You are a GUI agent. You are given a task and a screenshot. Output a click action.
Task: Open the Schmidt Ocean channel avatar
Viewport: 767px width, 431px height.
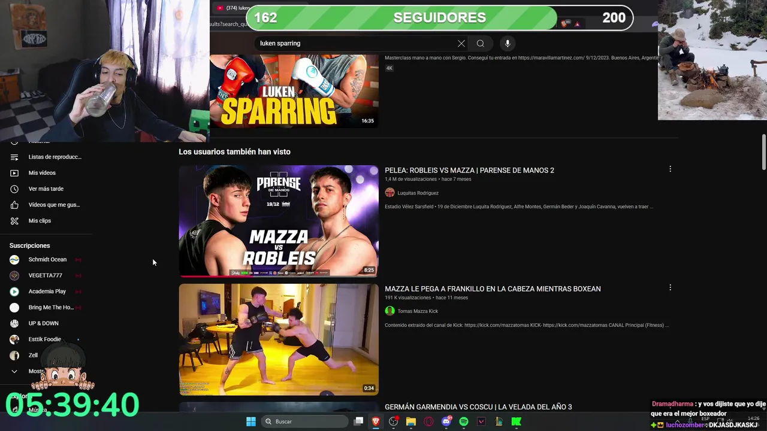[14, 260]
